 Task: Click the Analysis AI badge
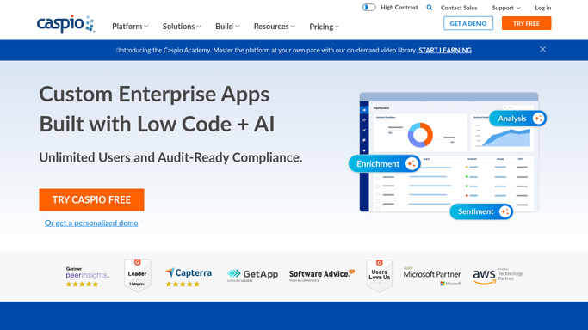(x=518, y=119)
